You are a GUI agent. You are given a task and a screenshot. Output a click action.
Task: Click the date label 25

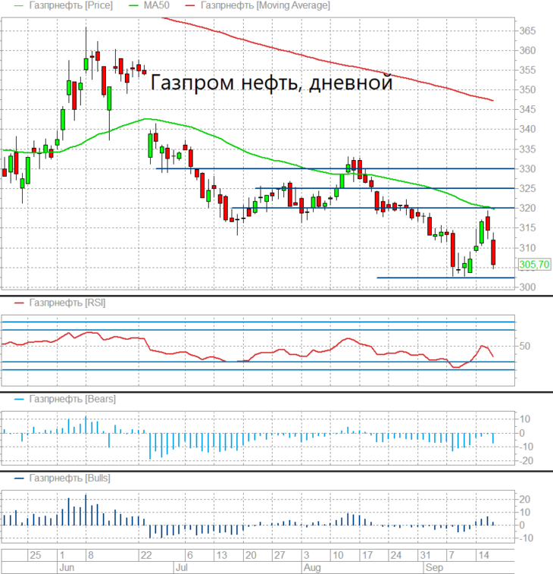click(36, 555)
